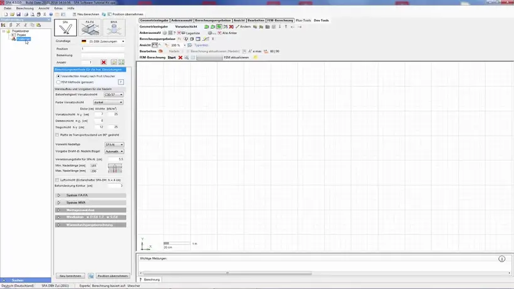Viewport: 514px width, 289px height.
Task: Open the Berechnung menu
Action: (x=25, y=8)
